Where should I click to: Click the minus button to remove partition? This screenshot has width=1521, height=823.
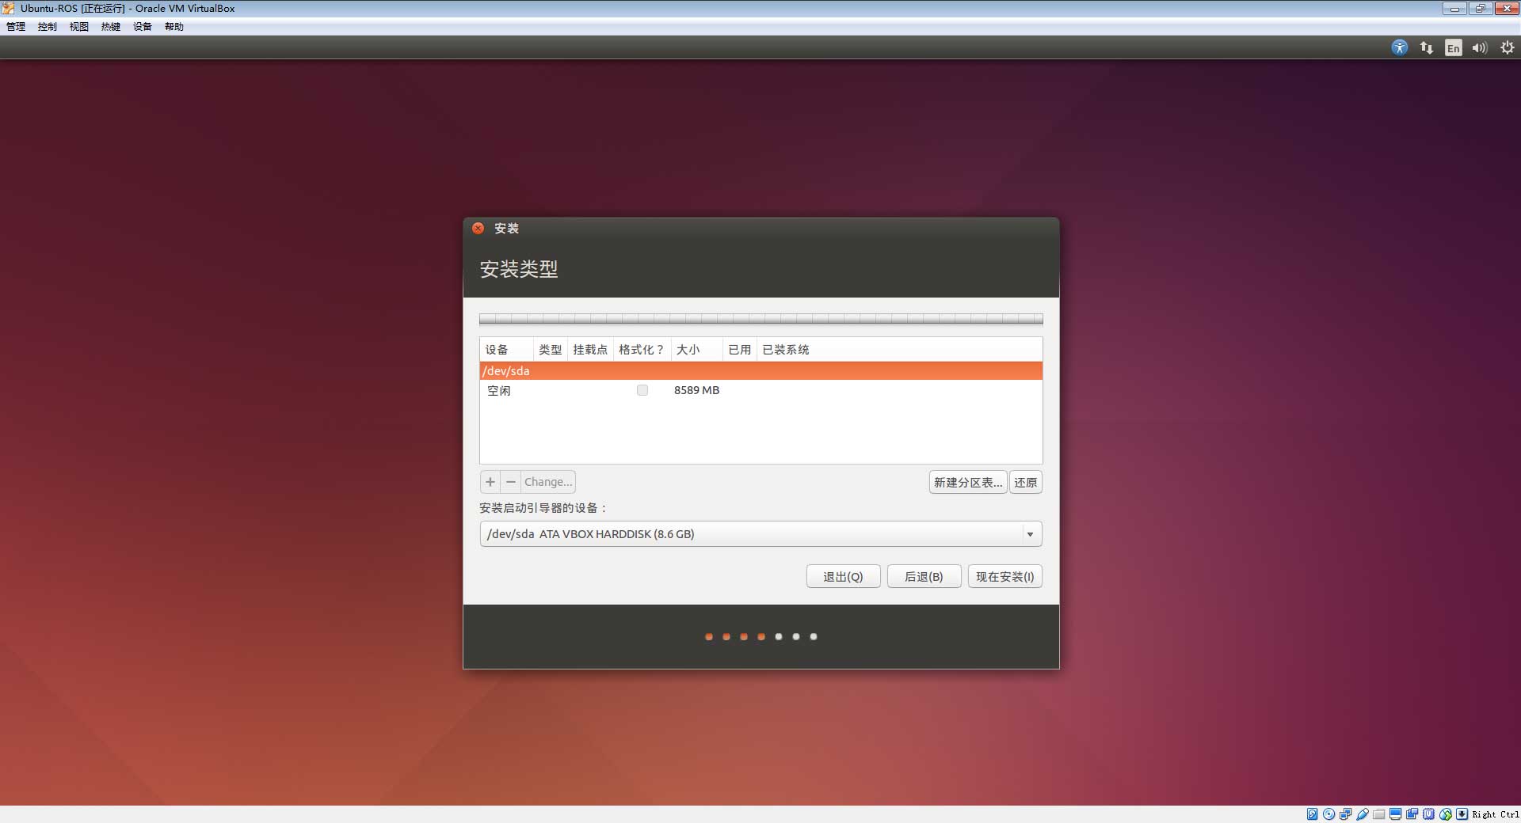coord(511,482)
